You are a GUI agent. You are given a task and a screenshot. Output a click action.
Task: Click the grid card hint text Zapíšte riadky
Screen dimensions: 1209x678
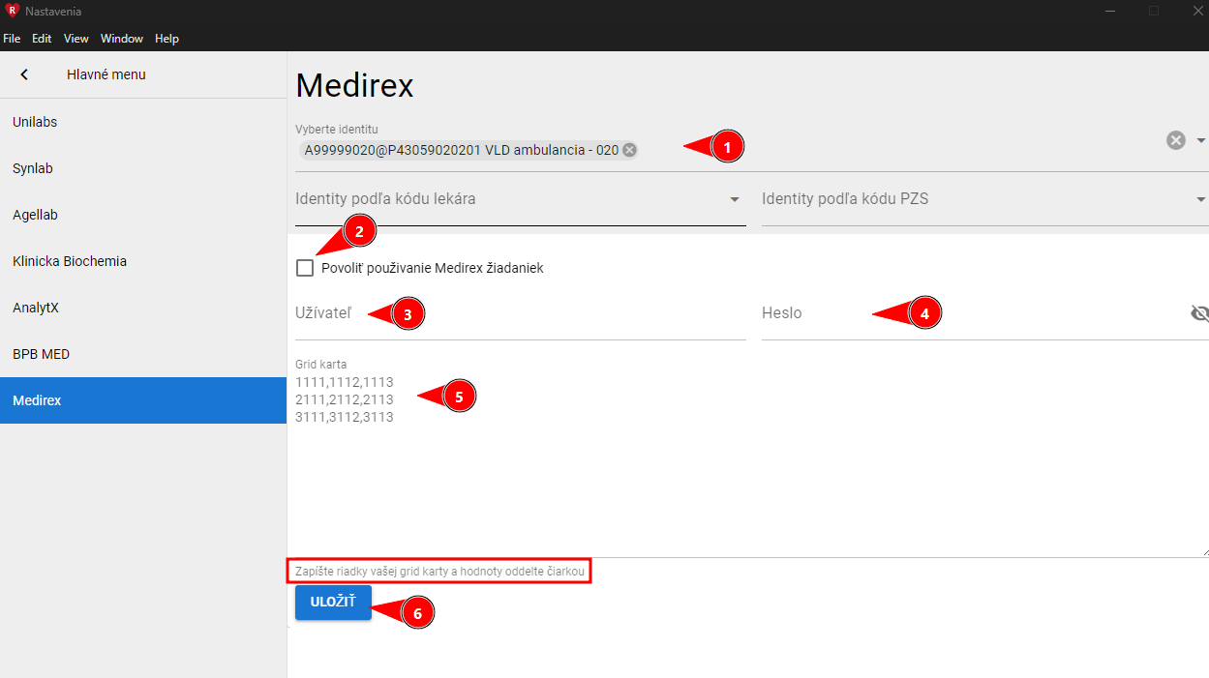tap(438, 572)
